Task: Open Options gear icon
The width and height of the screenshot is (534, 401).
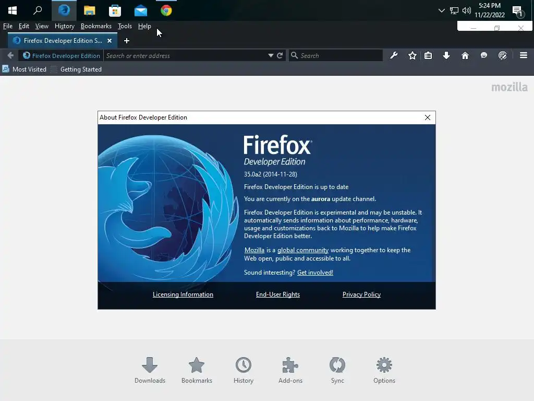Action: tap(384, 371)
